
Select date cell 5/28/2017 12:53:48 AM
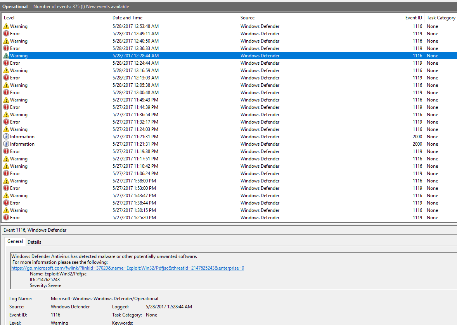135,26
